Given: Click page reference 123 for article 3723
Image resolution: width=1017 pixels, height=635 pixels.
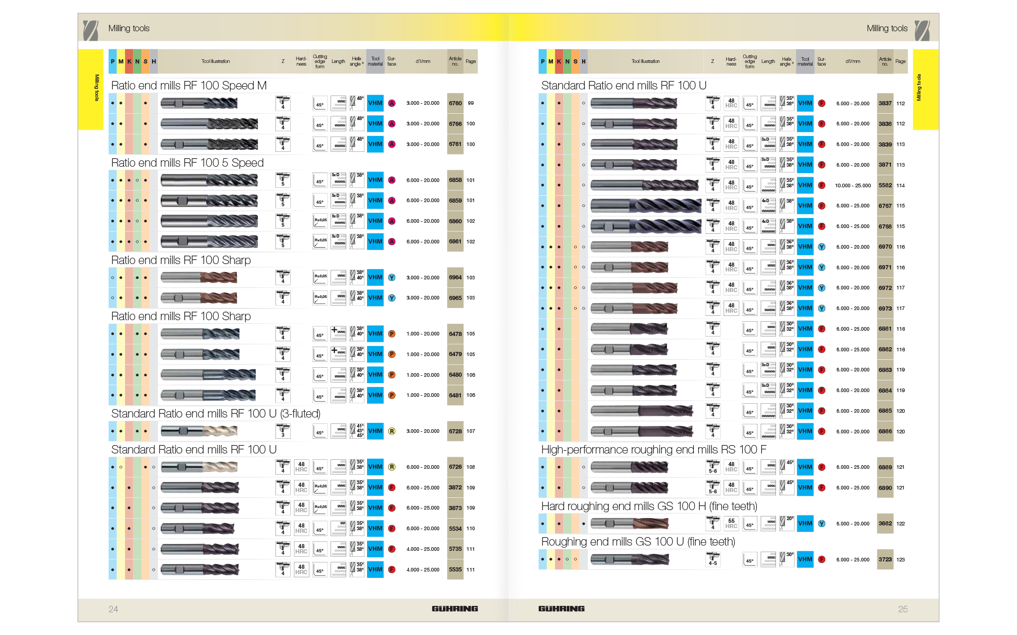Looking at the screenshot, I should (900, 559).
